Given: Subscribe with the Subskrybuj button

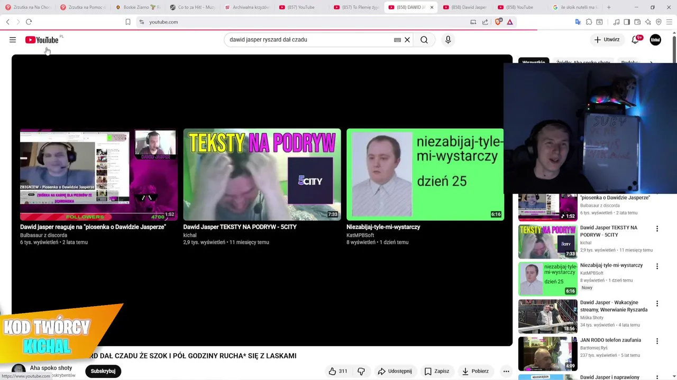Looking at the screenshot, I should (103, 371).
